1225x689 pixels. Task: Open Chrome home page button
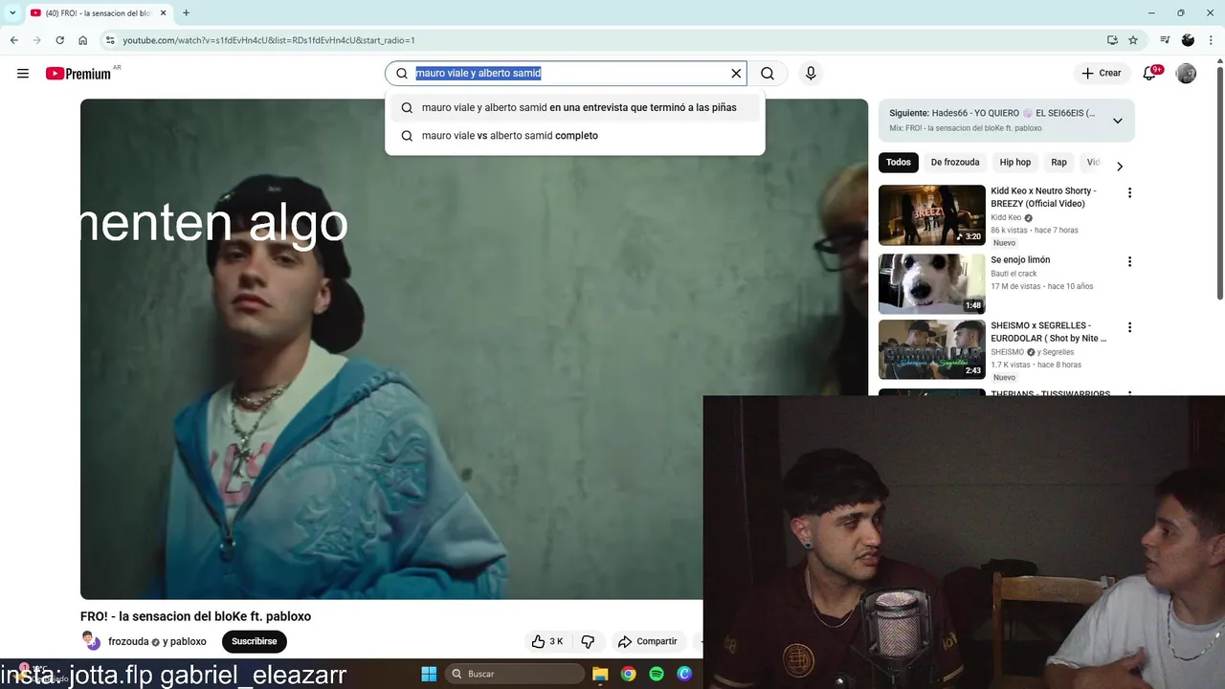click(x=83, y=40)
